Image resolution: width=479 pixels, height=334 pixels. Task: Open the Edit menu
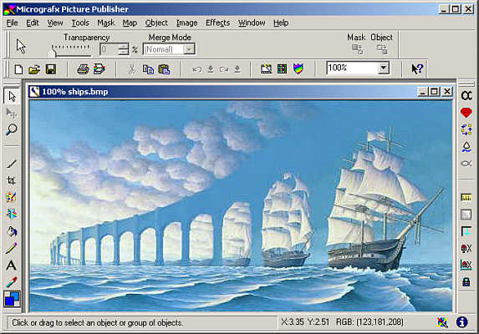tap(33, 23)
